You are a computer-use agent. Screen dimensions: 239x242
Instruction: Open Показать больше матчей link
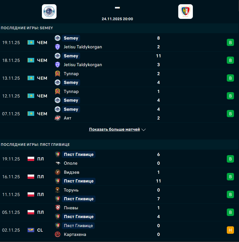[x=114, y=129]
